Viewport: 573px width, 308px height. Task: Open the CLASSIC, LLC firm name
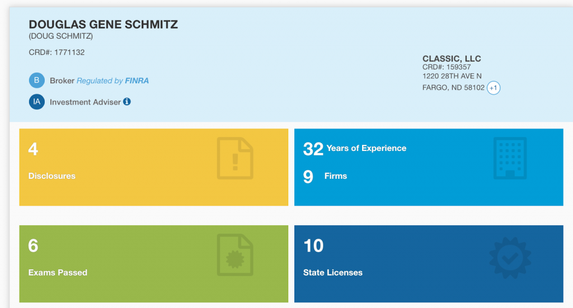tap(452, 59)
